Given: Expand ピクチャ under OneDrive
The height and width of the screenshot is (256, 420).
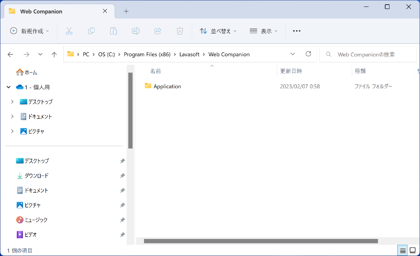Looking at the screenshot, I should click(x=12, y=131).
